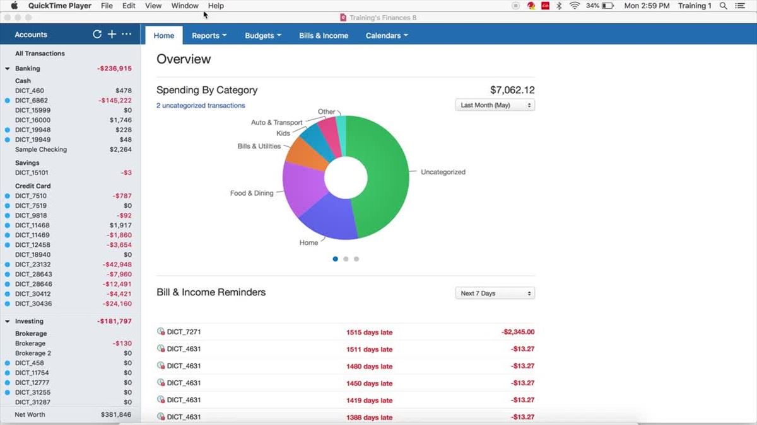The image size is (757, 425).
Task: Click the reminder icon beside DICT_7271
Action: click(x=161, y=332)
